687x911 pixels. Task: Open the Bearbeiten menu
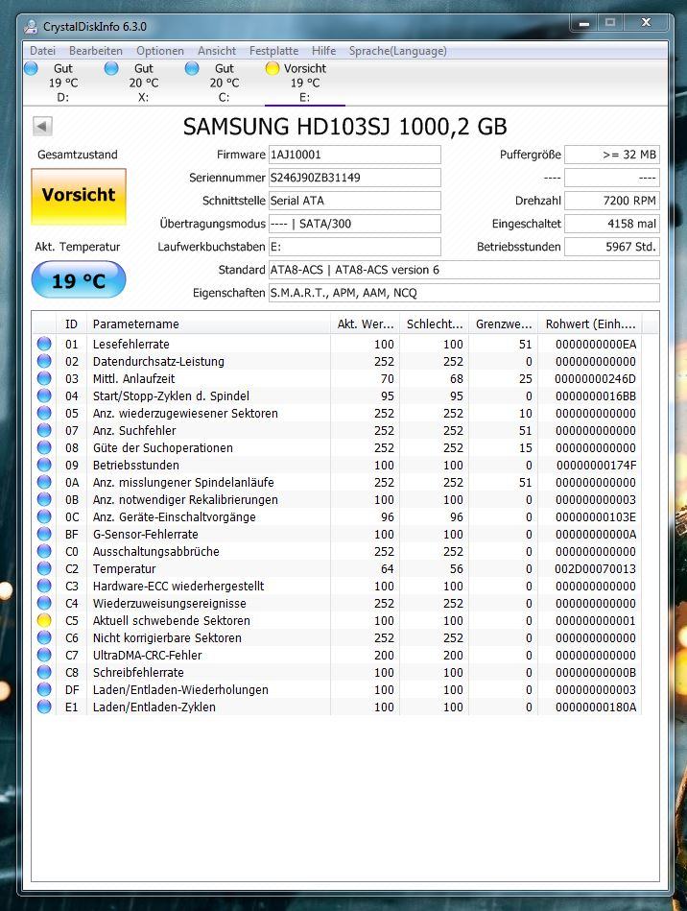pyautogui.click(x=95, y=51)
